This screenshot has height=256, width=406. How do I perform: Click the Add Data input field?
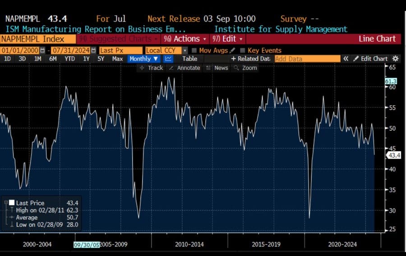point(307,58)
